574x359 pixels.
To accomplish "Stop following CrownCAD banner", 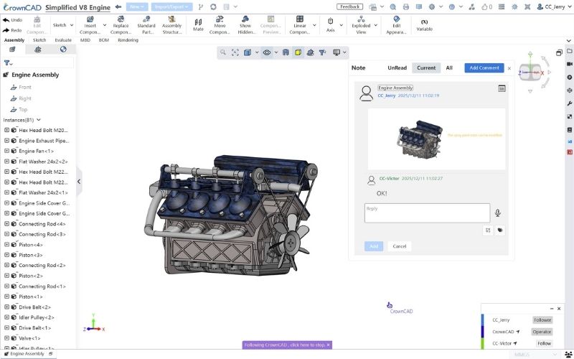I will click(287, 345).
